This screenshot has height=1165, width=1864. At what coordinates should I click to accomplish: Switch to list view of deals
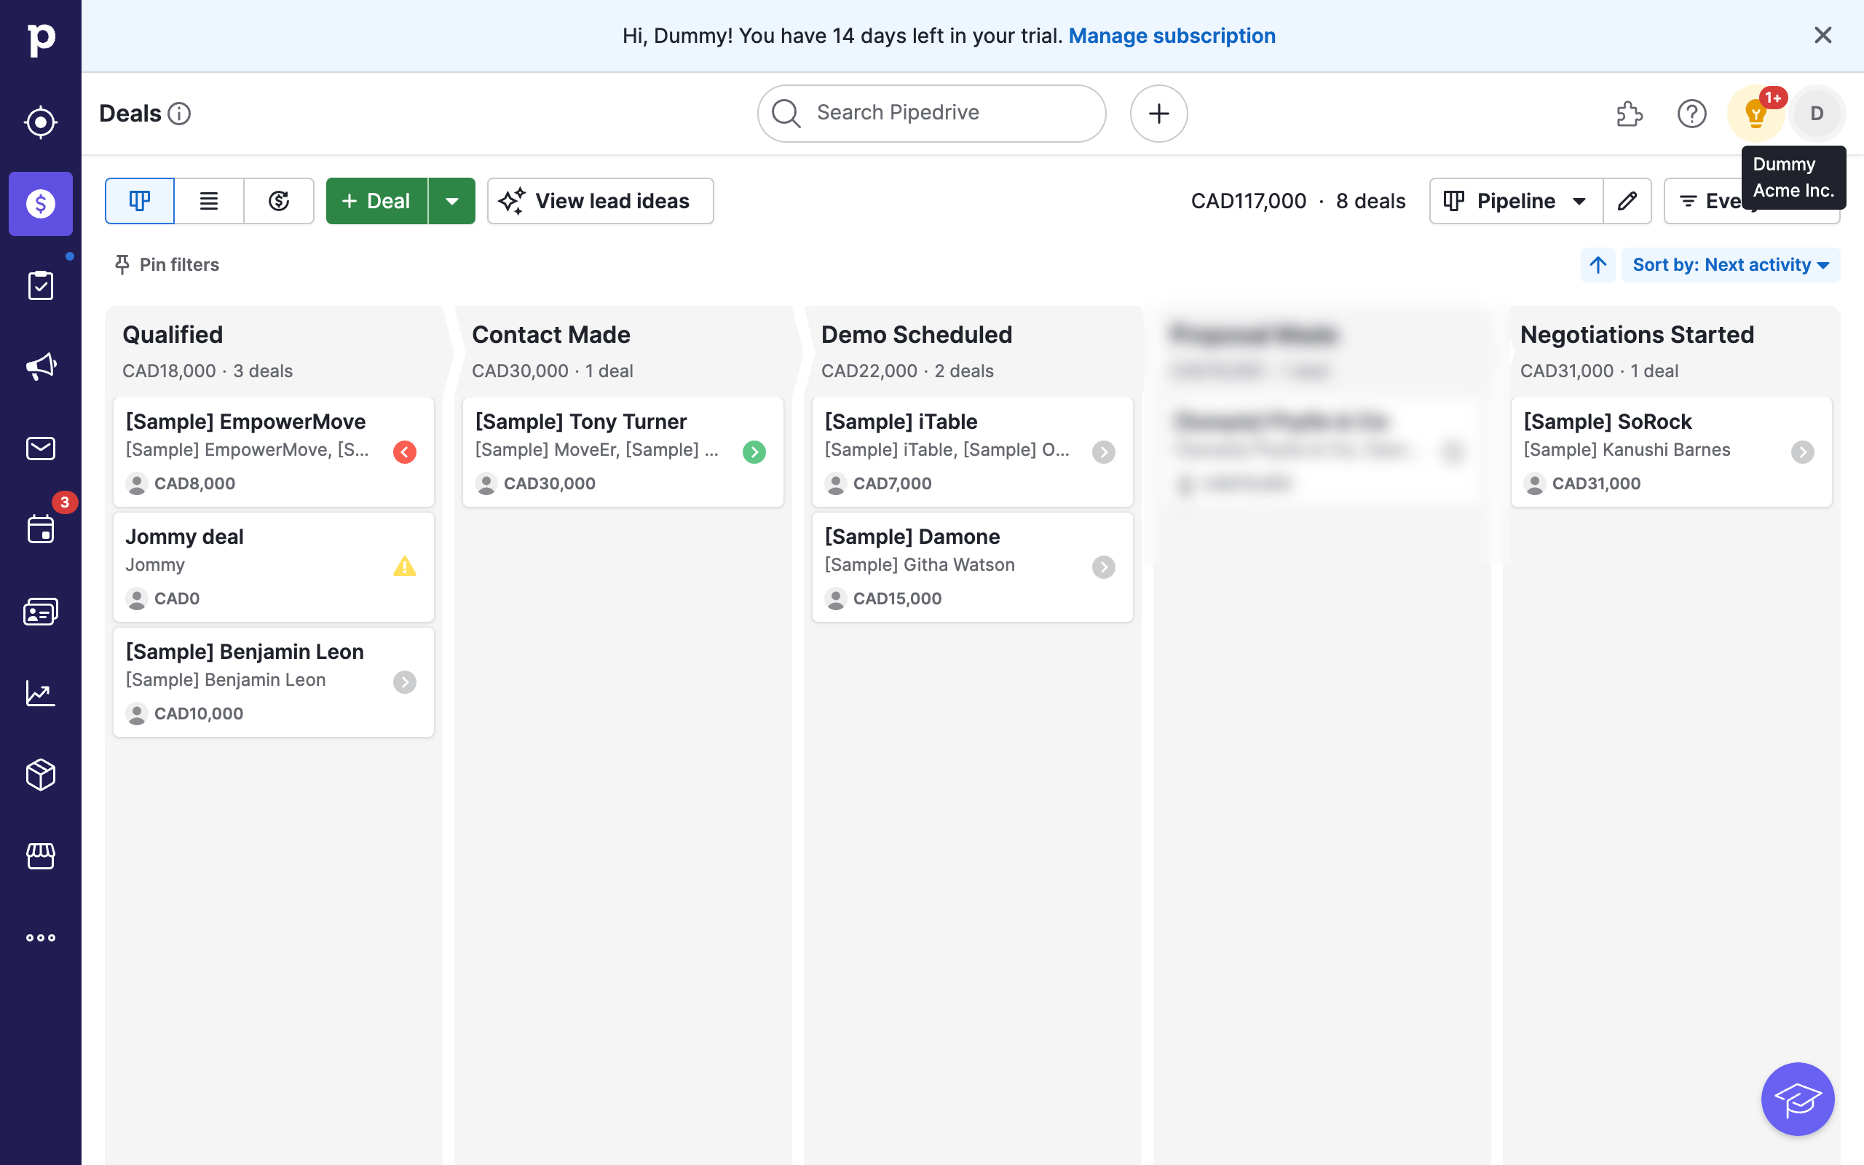coord(209,201)
